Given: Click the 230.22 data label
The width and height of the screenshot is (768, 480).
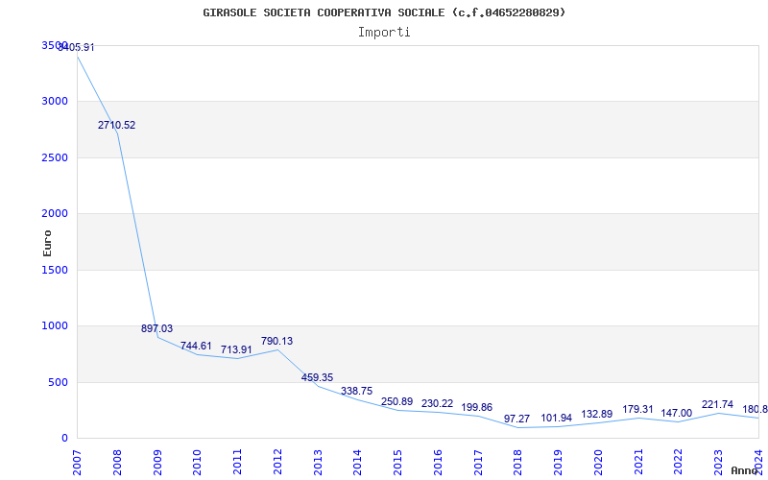Looking at the screenshot, I should point(438,403).
